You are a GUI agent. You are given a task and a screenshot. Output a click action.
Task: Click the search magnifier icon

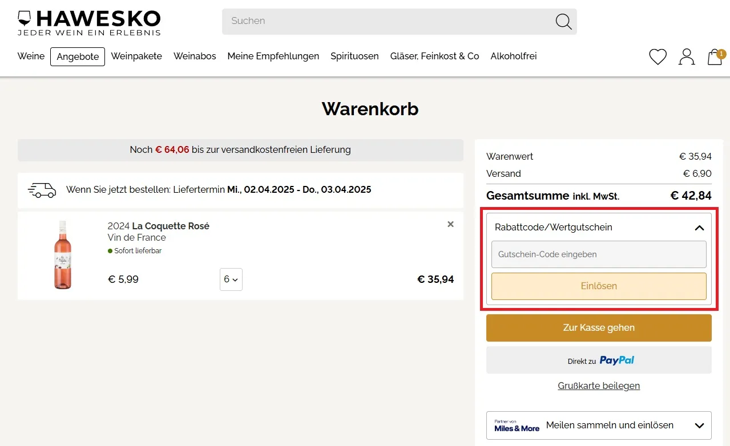pyautogui.click(x=563, y=21)
